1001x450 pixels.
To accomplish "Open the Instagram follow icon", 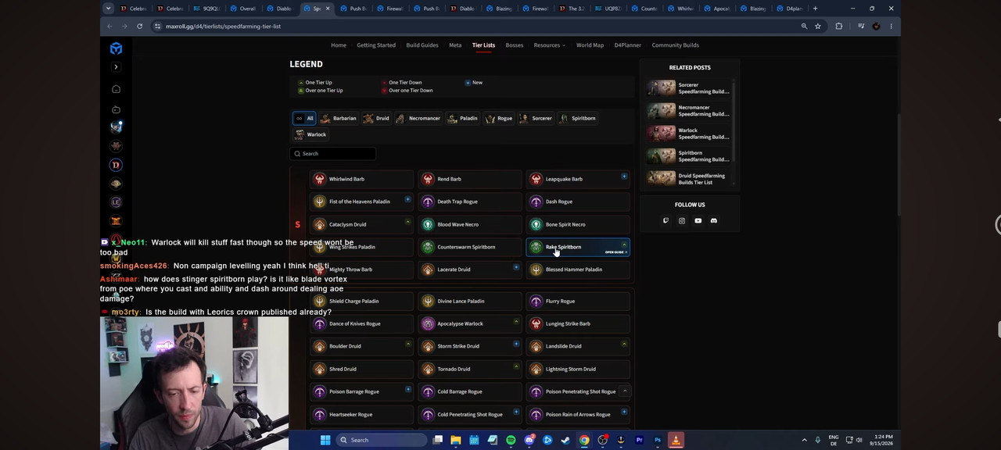I will coord(682,221).
